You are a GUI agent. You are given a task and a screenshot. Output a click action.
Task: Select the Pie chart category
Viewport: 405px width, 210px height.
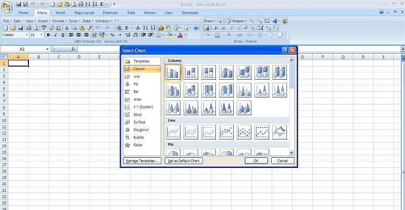(135, 84)
